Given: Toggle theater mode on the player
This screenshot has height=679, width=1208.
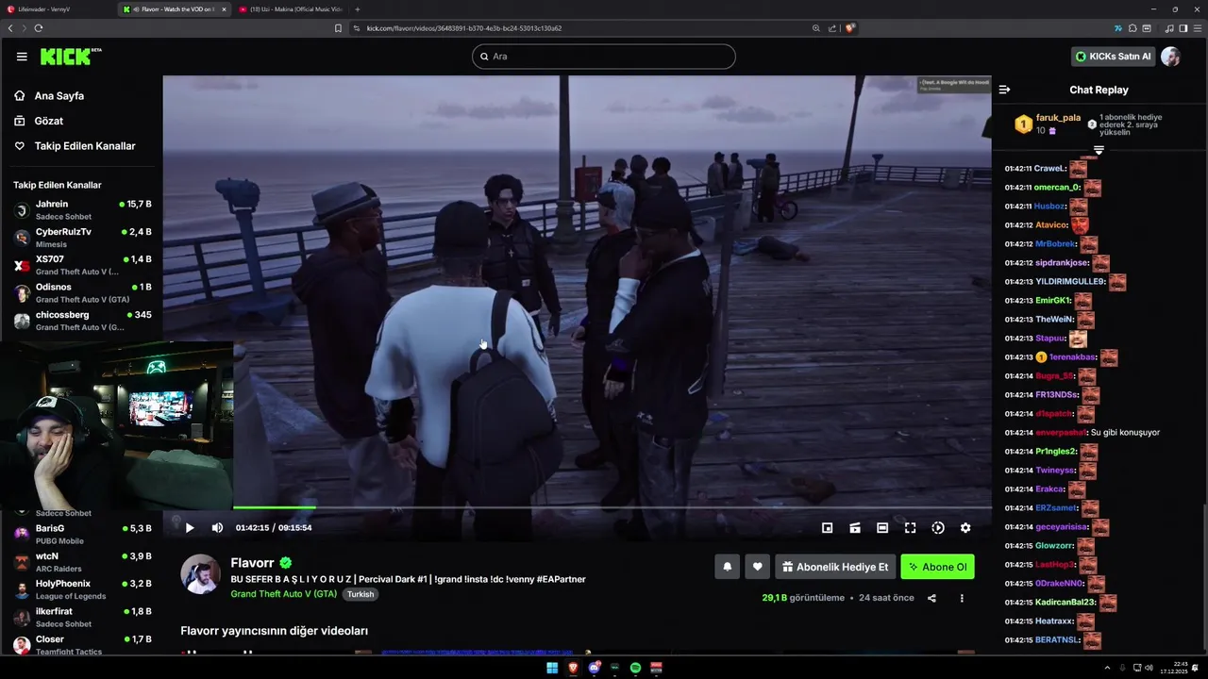Looking at the screenshot, I should click(x=882, y=528).
